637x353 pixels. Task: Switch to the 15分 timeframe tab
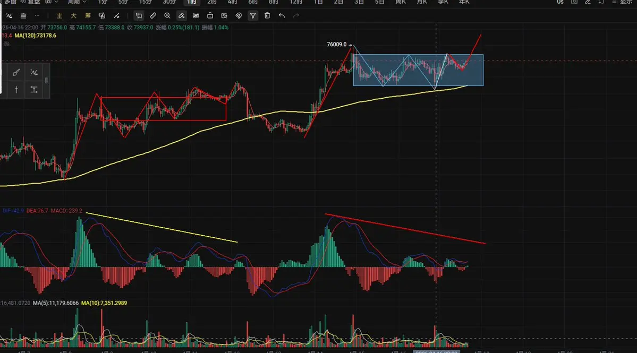tap(146, 2)
